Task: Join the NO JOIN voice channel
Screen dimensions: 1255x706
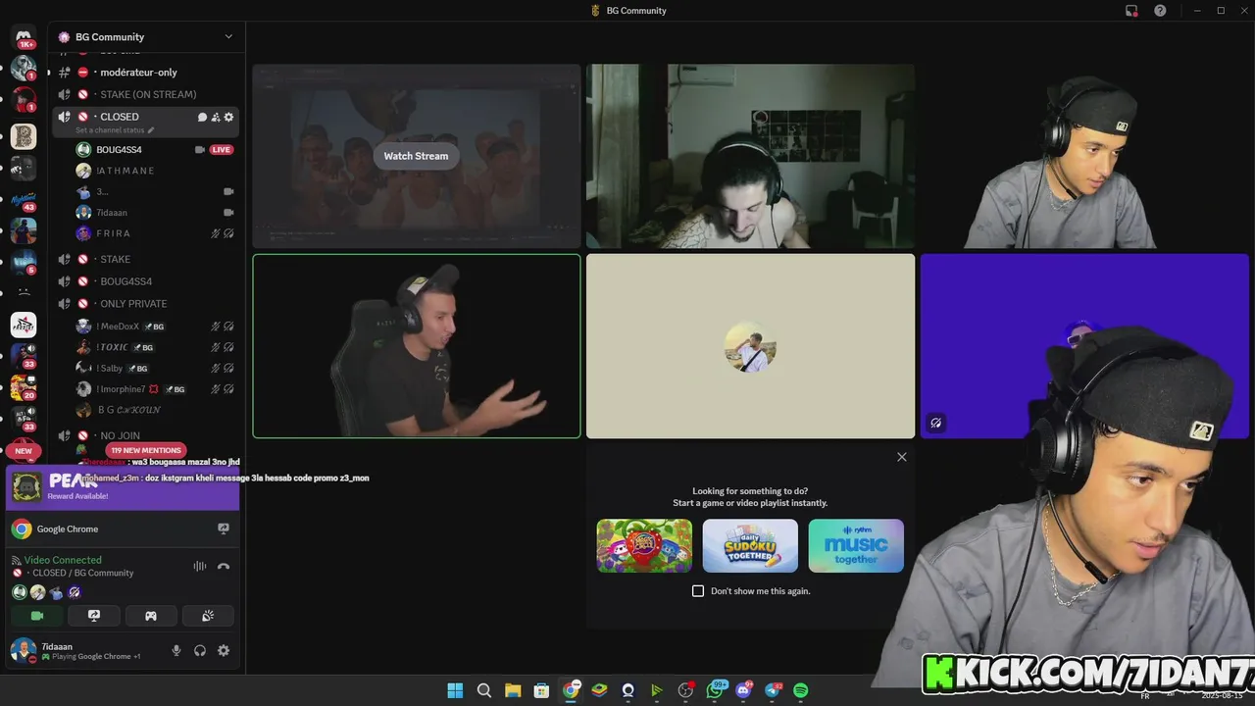Action: click(146, 435)
